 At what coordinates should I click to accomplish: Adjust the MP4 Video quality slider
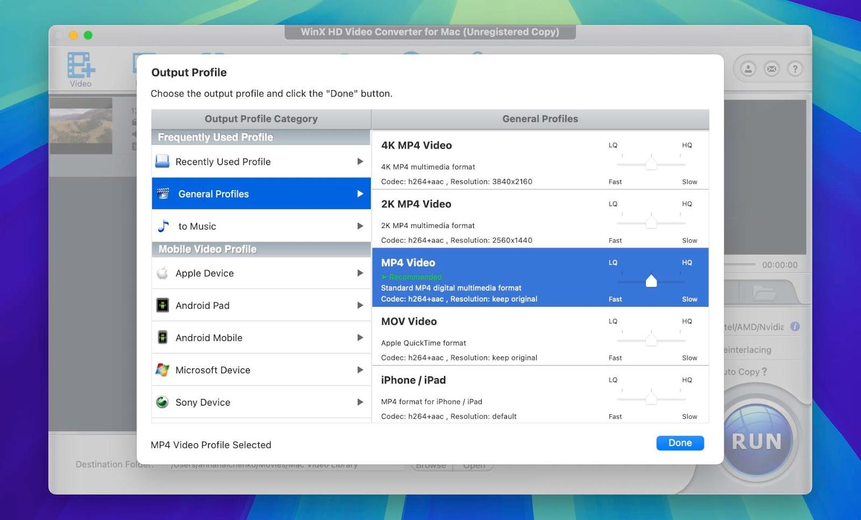651,281
